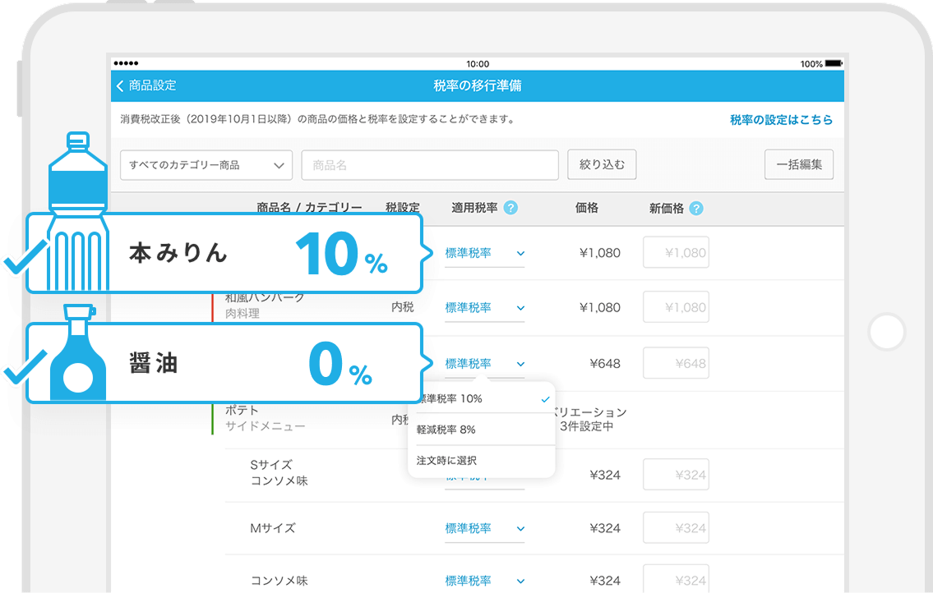Expand 標準税率 dropdown for Mサイズ
The image size is (933, 593).
pos(484,529)
